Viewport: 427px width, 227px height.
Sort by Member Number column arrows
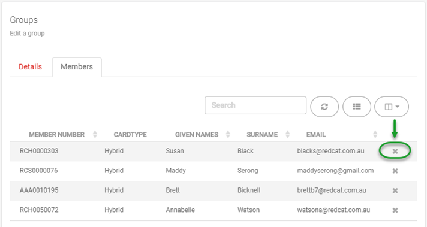click(95, 134)
